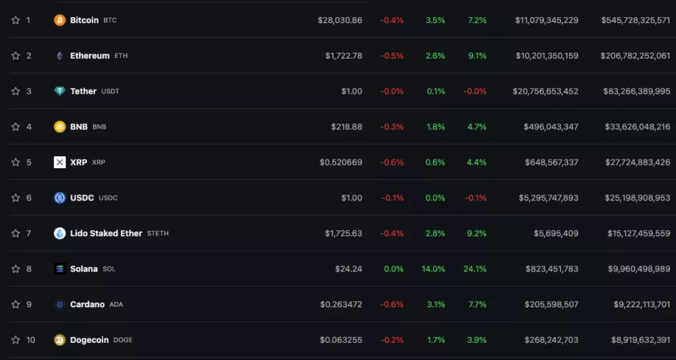Click the DOGE ticker symbol
This screenshot has height=360, width=676.
[x=123, y=340]
